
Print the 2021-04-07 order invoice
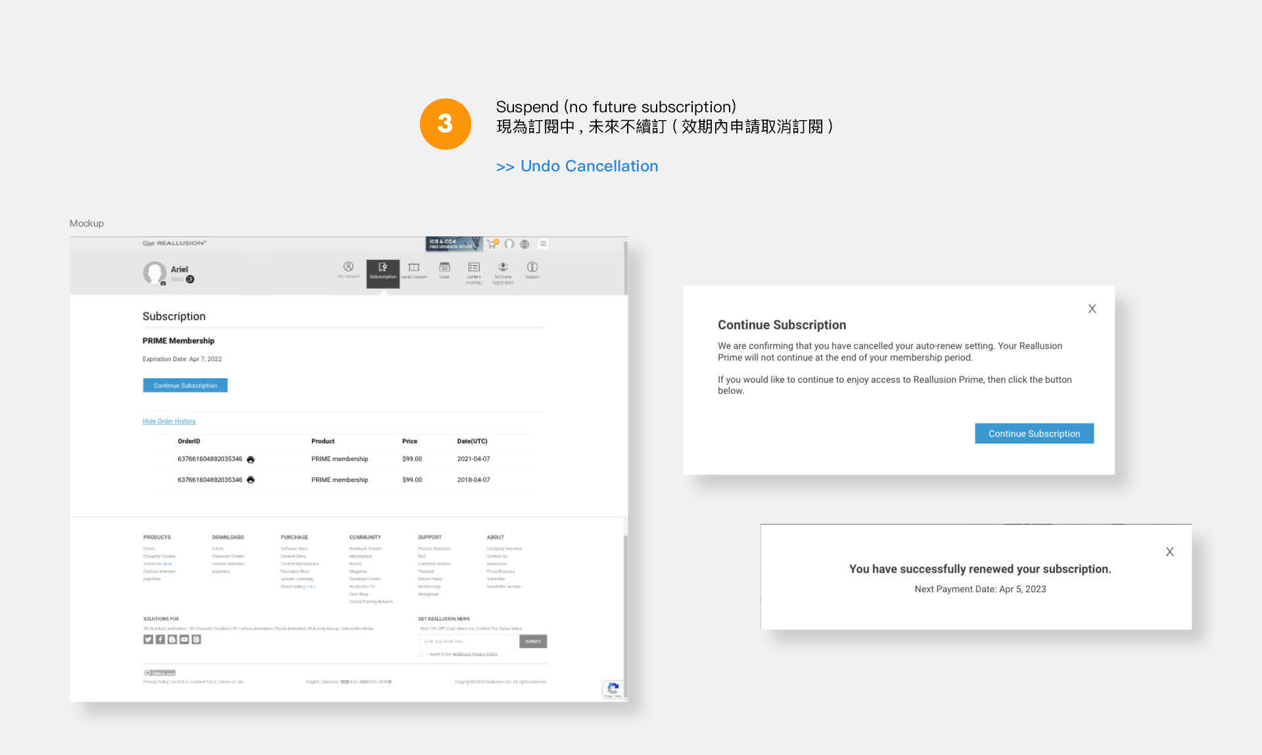coord(250,460)
